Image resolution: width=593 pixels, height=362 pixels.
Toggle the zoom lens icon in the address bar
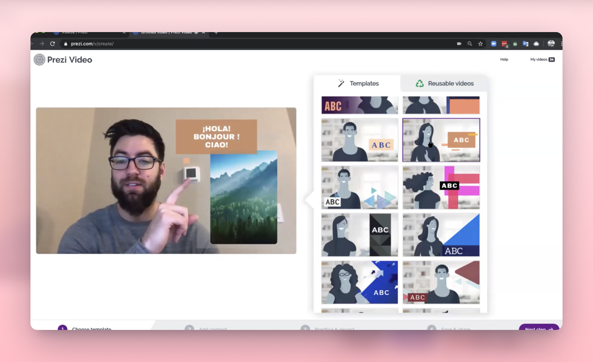[x=469, y=44]
